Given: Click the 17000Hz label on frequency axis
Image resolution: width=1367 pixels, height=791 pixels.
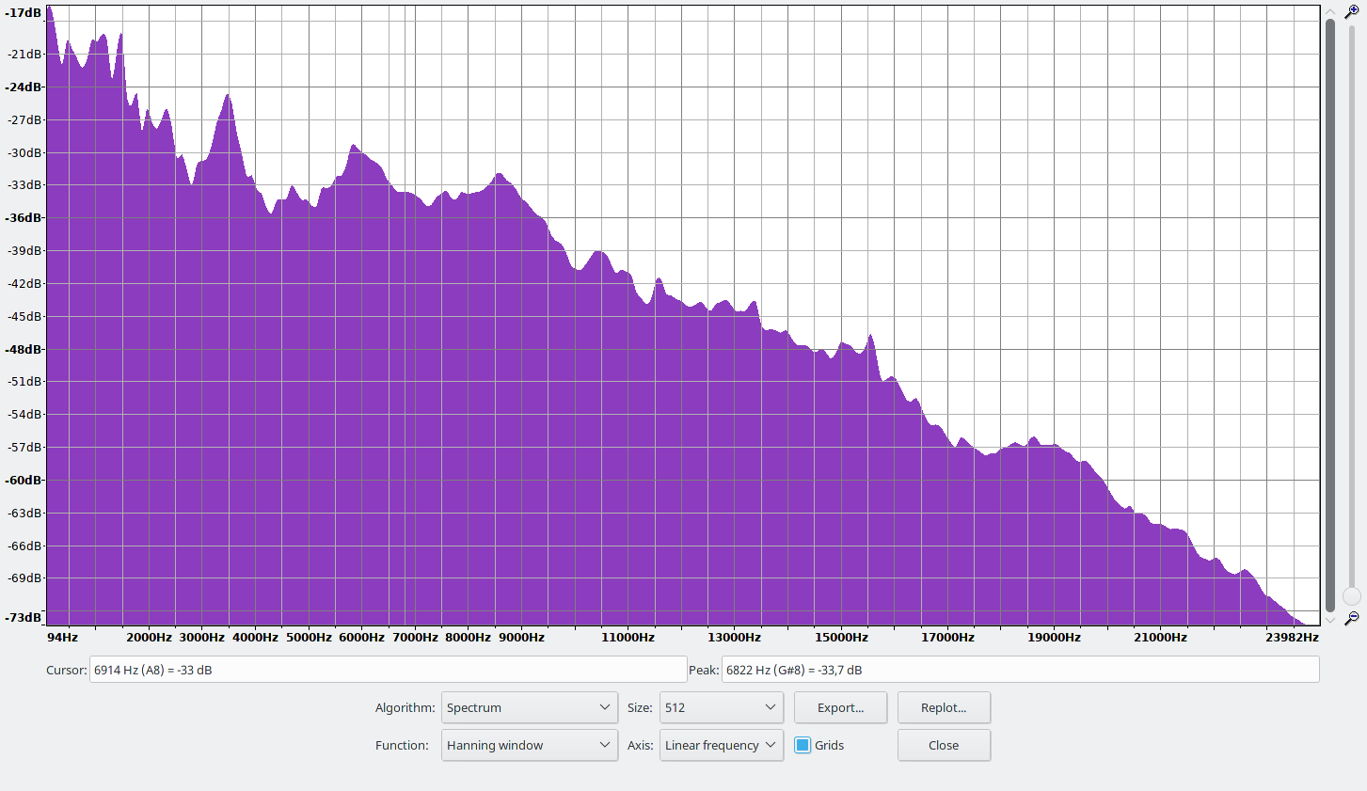Looking at the screenshot, I should 947,637.
